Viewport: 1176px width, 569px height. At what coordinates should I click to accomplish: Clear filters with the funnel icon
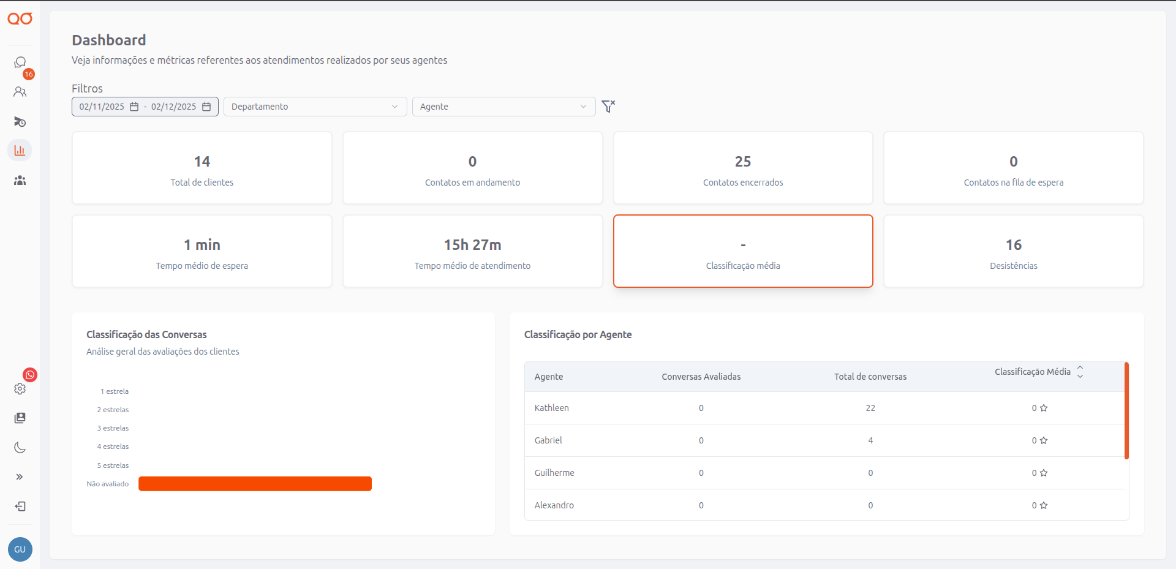coord(608,107)
